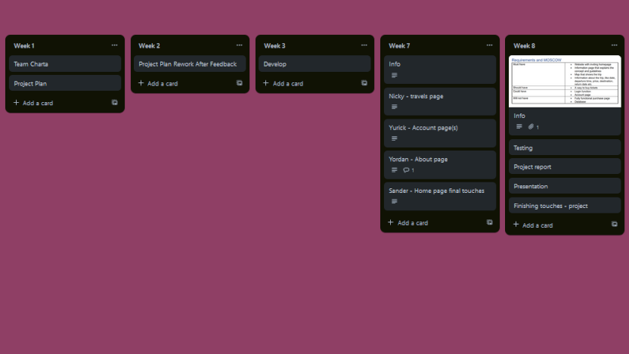Add a card to Week 1 list
Screen dimensions: 629x354
point(33,103)
